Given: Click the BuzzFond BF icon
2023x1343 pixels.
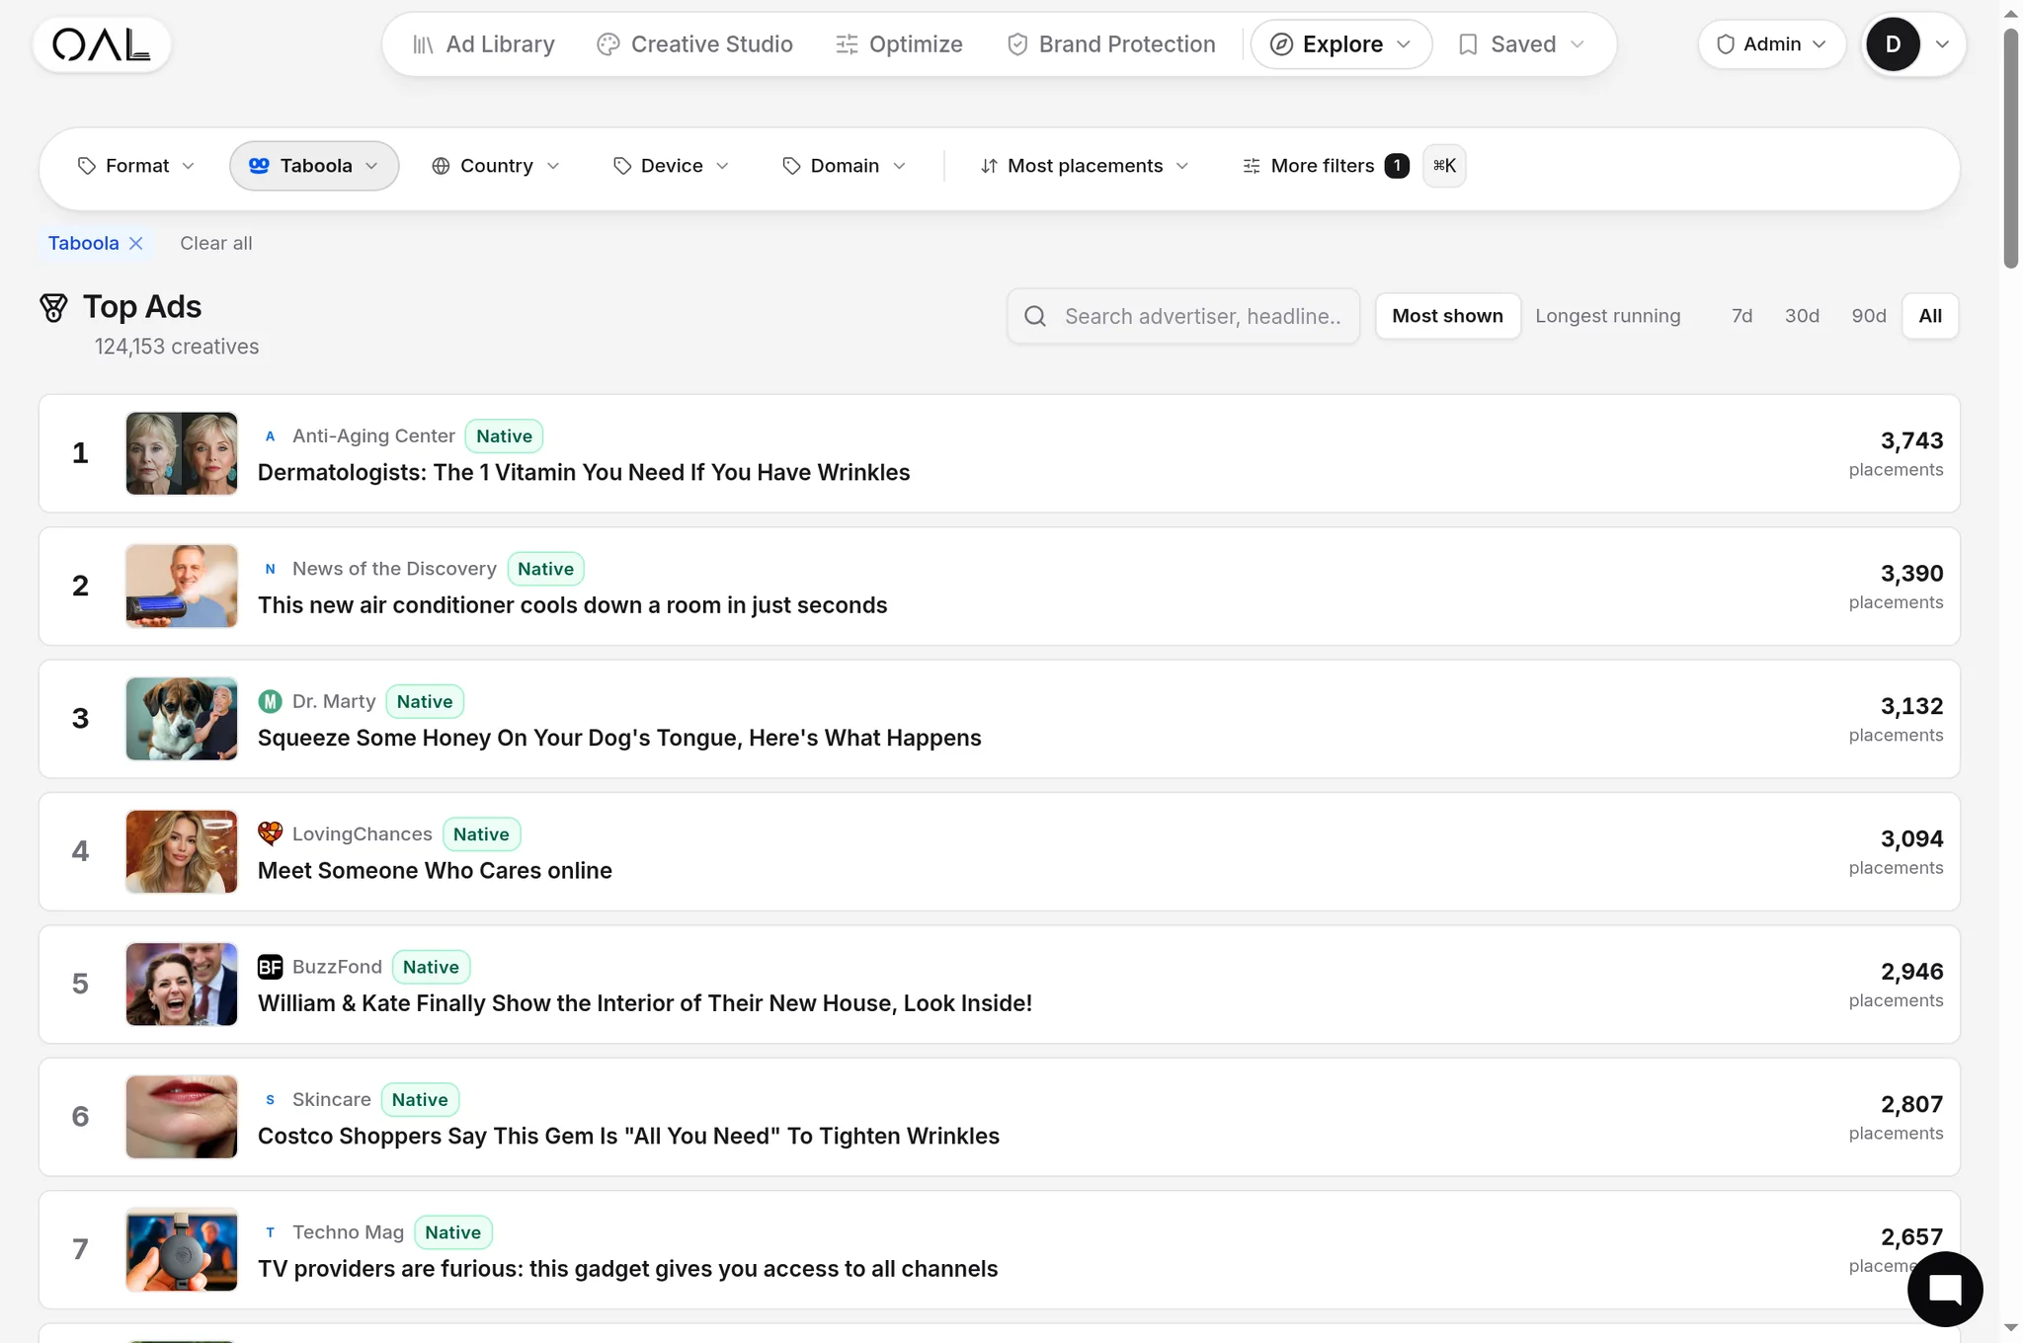Looking at the screenshot, I should (270, 967).
